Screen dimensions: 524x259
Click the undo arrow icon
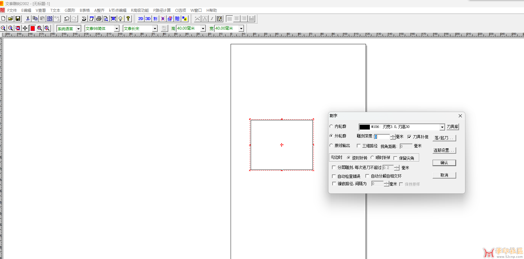[x=67, y=18]
